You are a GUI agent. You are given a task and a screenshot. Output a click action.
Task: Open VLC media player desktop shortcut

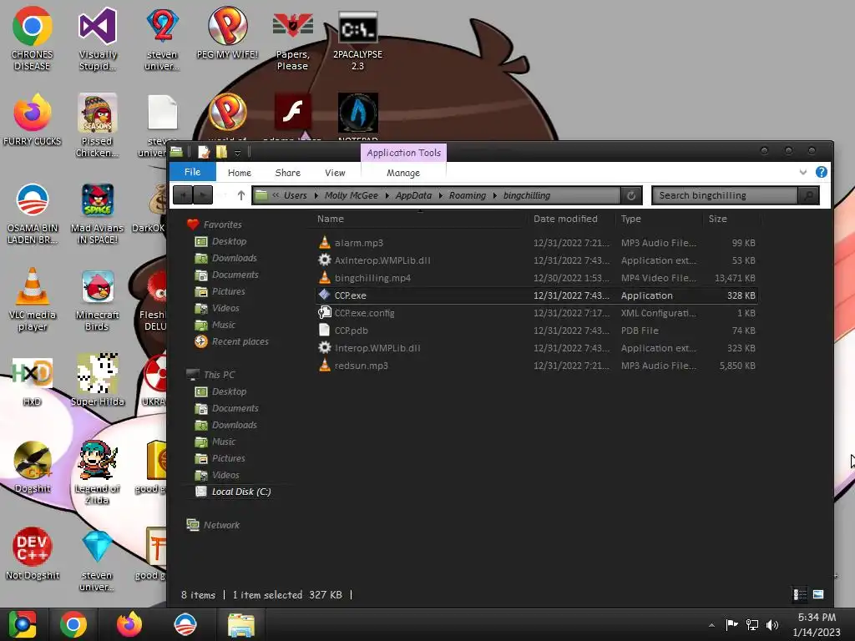pos(33,299)
